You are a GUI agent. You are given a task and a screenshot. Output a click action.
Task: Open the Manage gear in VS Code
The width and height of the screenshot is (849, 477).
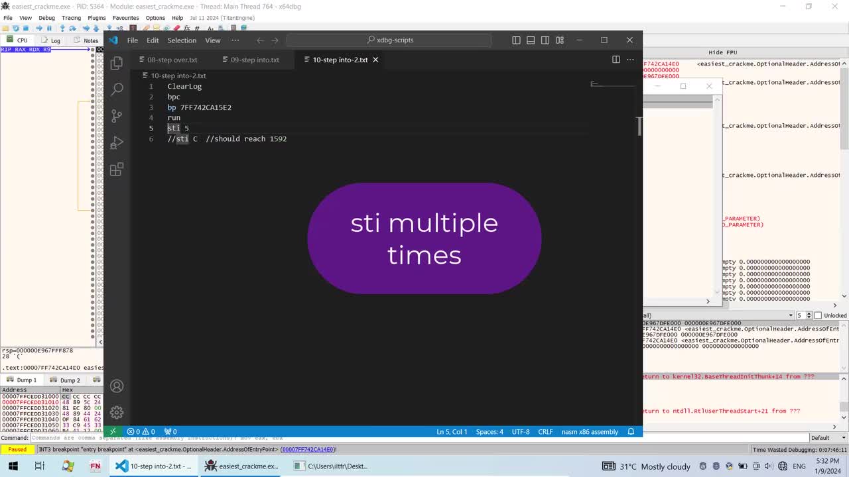[x=117, y=412]
